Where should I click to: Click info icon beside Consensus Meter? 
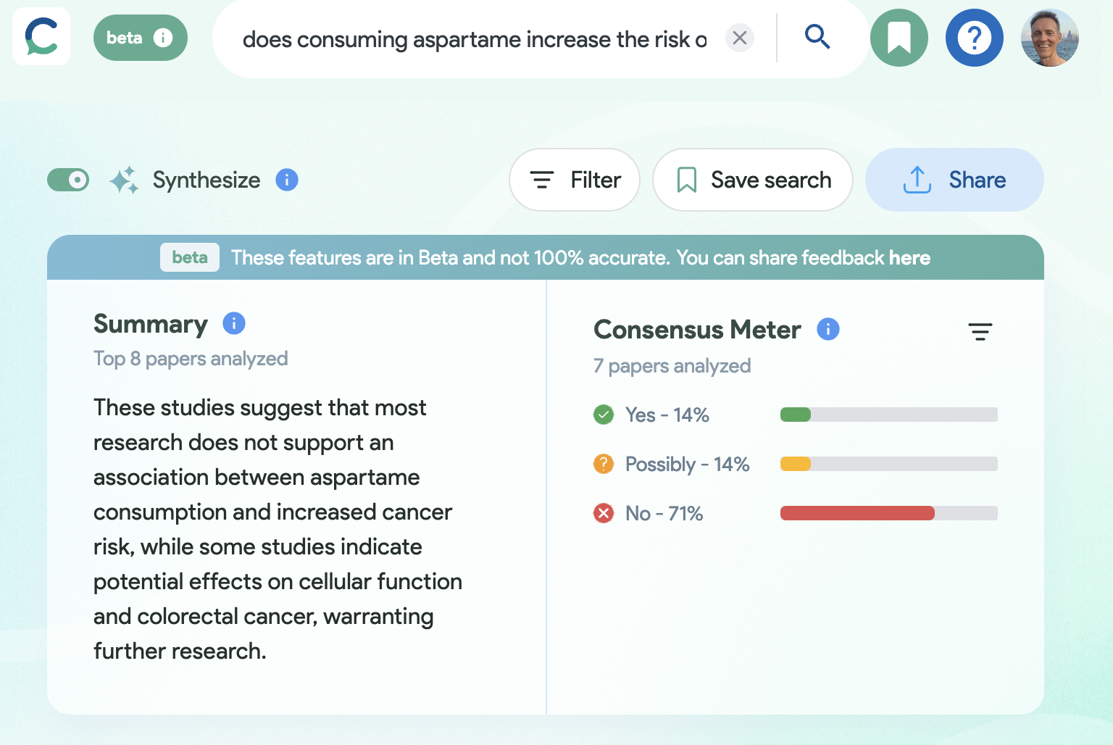click(x=828, y=329)
